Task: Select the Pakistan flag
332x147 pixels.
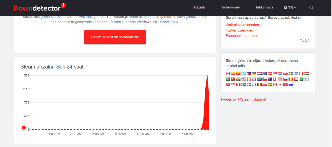Action: pos(301,79)
